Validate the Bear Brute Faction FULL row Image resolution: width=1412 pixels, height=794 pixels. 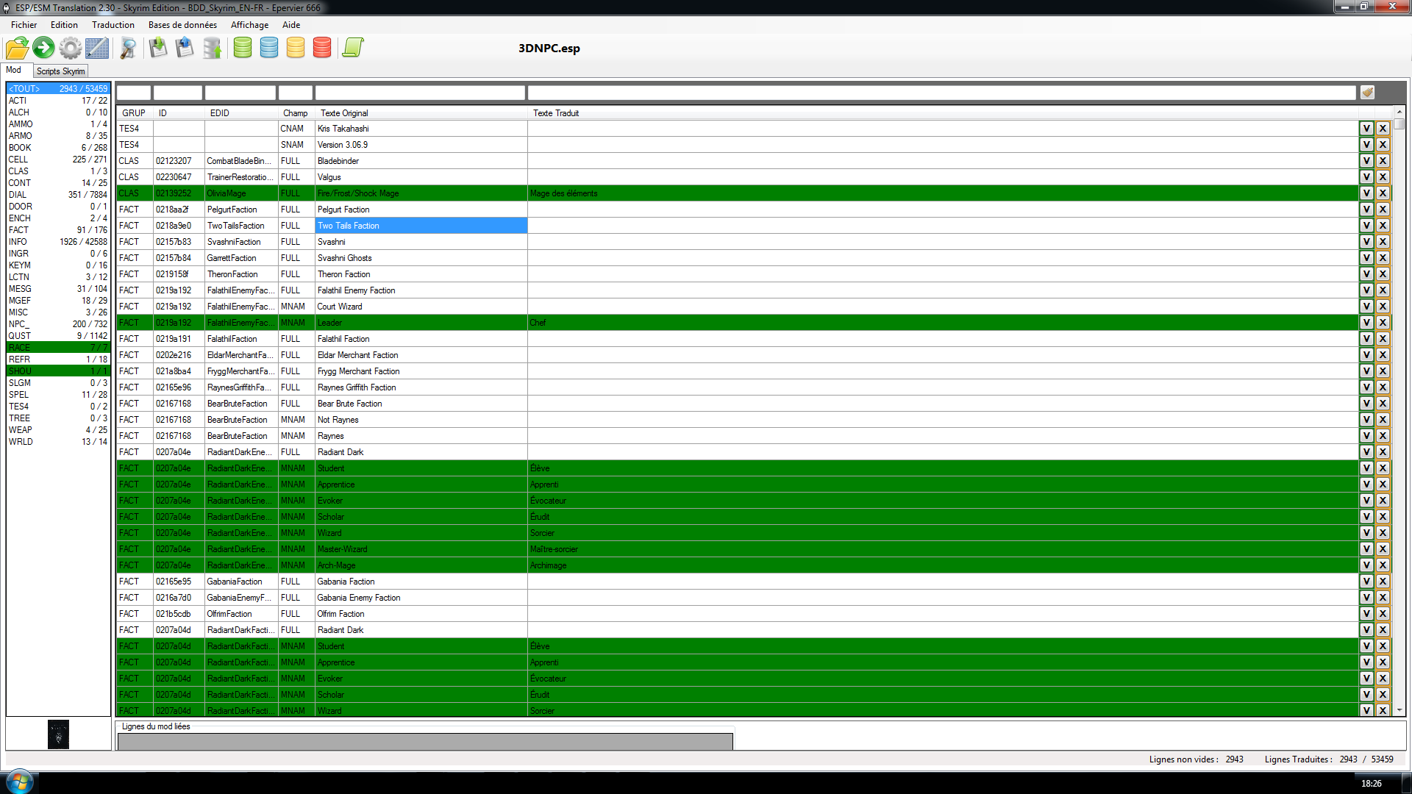[x=1366, y=404]
